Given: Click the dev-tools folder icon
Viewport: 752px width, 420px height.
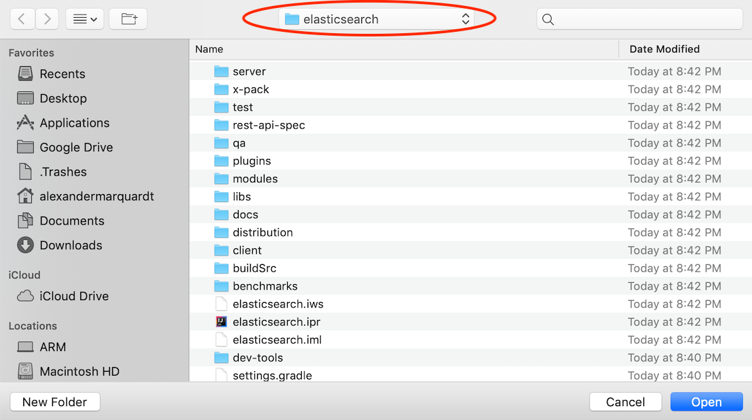Looking at the screenshot, I should [221, 358].
